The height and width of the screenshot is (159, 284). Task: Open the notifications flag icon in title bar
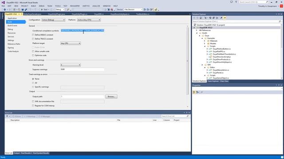[x=231, y=2]
